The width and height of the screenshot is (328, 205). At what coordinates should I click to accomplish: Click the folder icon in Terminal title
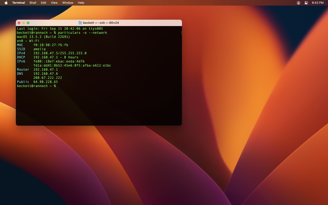point(80,22)
